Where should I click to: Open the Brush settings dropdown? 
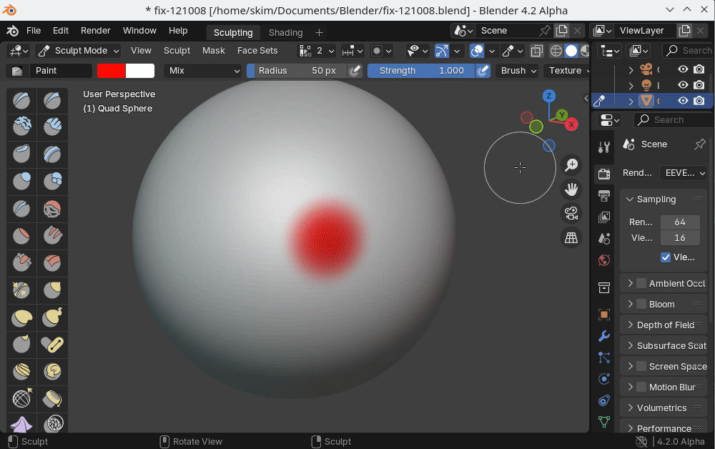(x=518, y=71)
